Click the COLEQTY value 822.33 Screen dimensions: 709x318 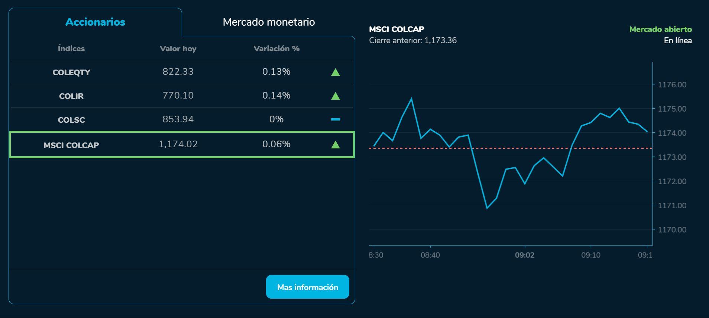point(178,72)
